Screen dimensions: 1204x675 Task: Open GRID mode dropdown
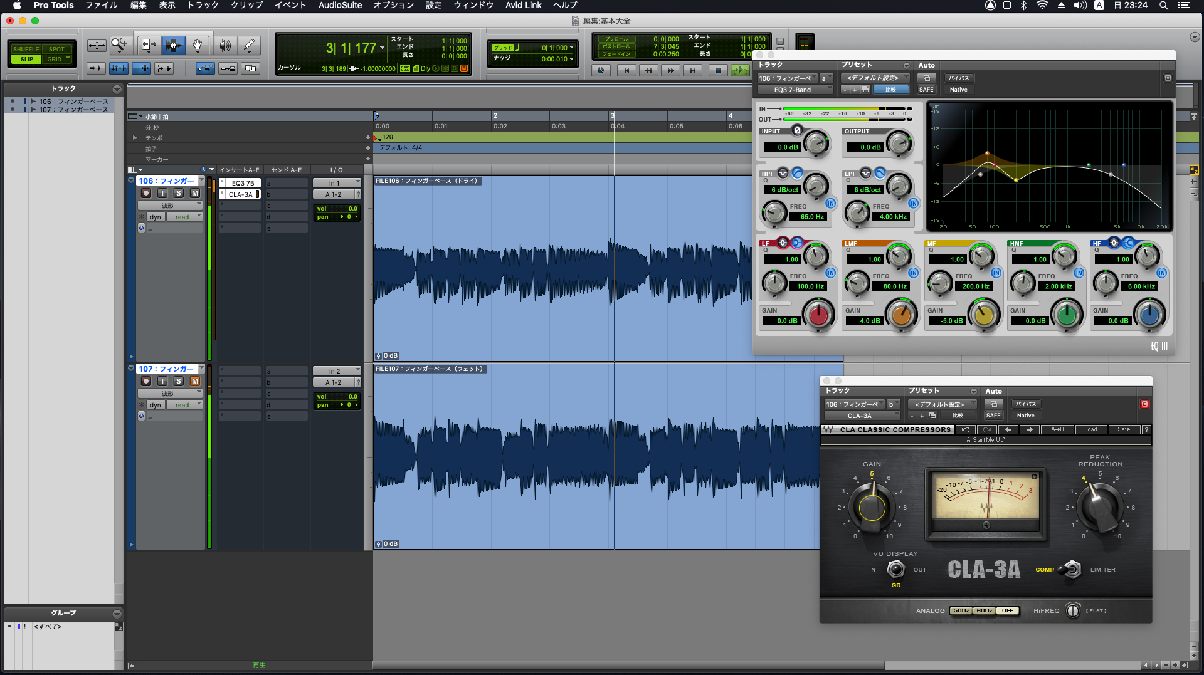[x=68, y=59]
